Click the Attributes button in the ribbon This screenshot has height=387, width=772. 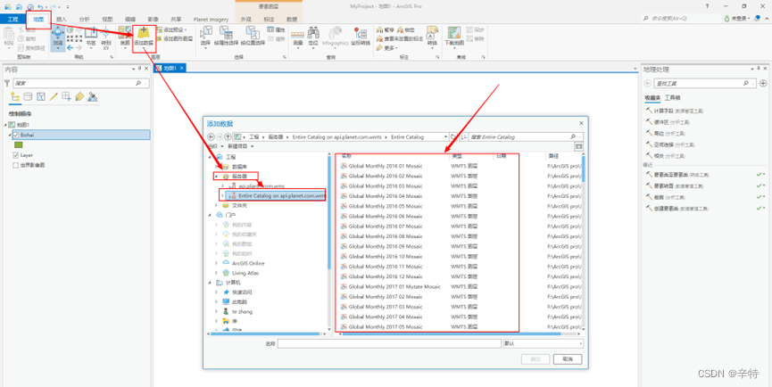coord(276,30)
